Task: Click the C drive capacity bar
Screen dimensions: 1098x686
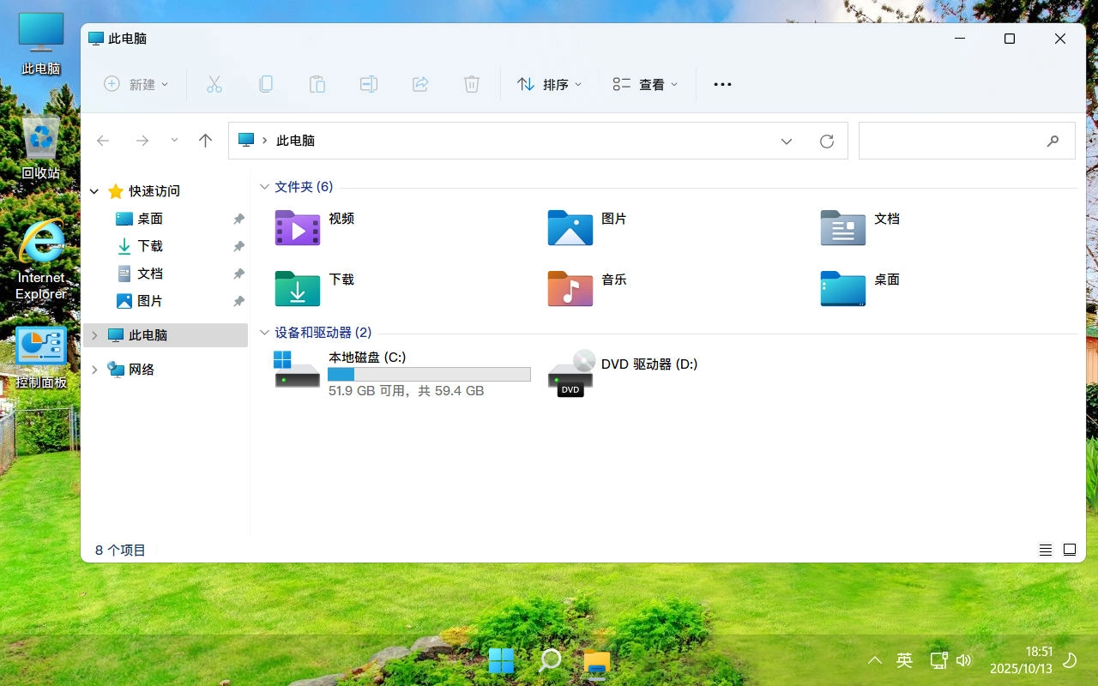Action: click(x=429, y=374)
